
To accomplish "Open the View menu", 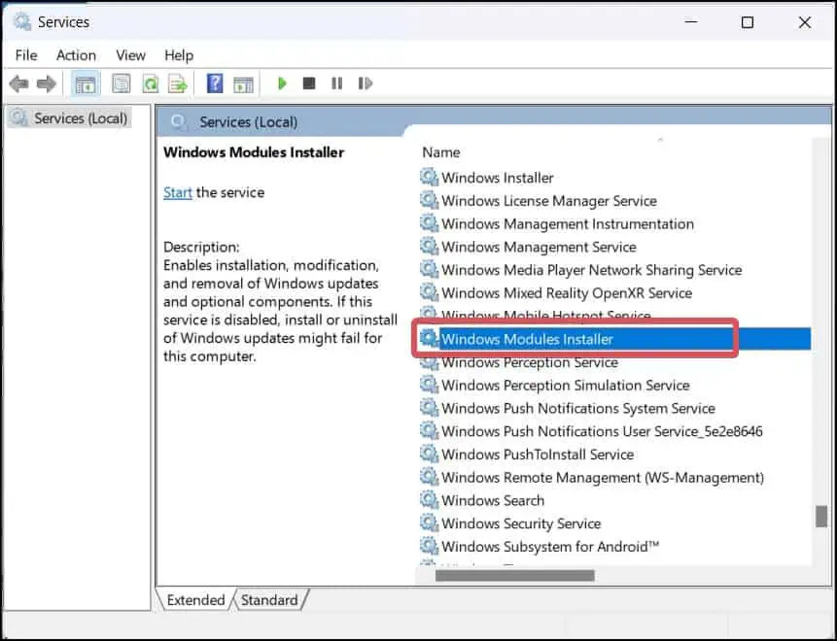I will tap(131, 55).
